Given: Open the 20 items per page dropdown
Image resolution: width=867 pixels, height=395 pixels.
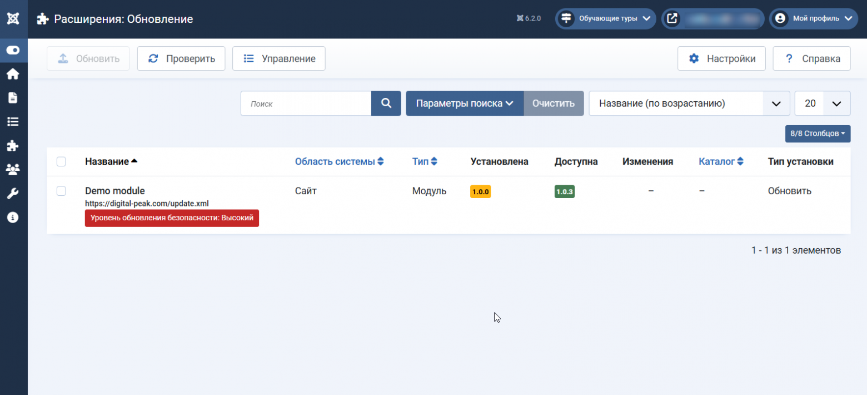Looking at the screenshot, I should (823, 103).
